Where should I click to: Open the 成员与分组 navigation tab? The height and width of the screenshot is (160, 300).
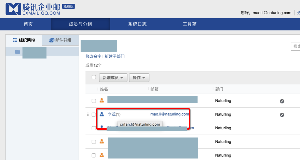[x=80, y=24]
